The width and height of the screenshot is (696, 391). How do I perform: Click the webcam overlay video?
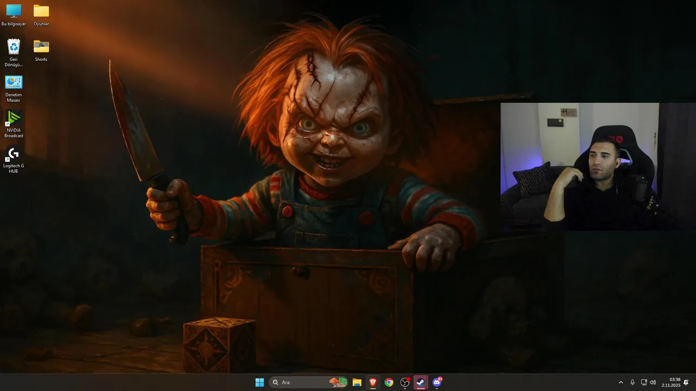(x=598, y=167)
